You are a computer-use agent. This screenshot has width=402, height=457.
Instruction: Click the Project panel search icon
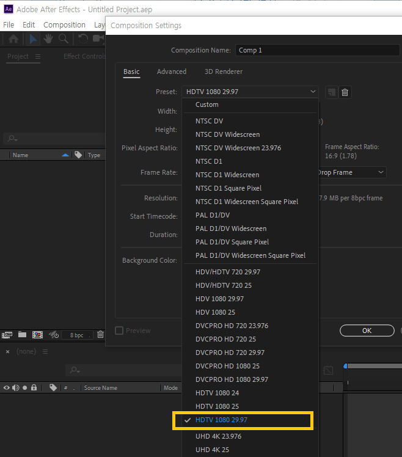click(13, 139)
